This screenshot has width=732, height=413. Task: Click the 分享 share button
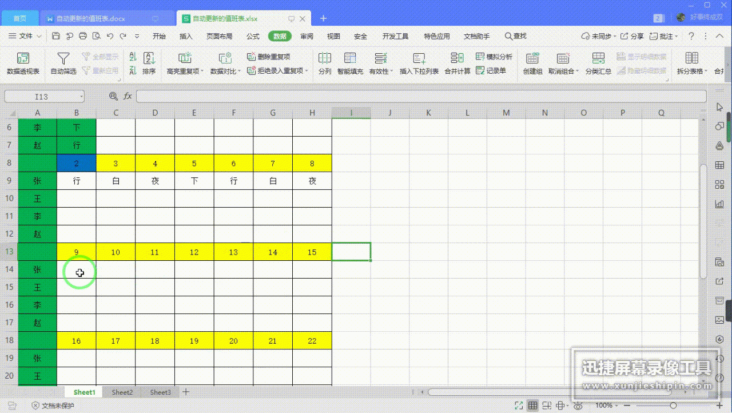632,36
